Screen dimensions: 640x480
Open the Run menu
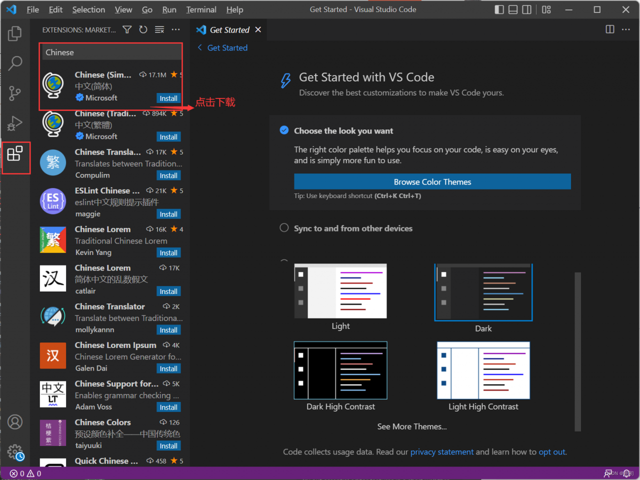click(169, 9)
